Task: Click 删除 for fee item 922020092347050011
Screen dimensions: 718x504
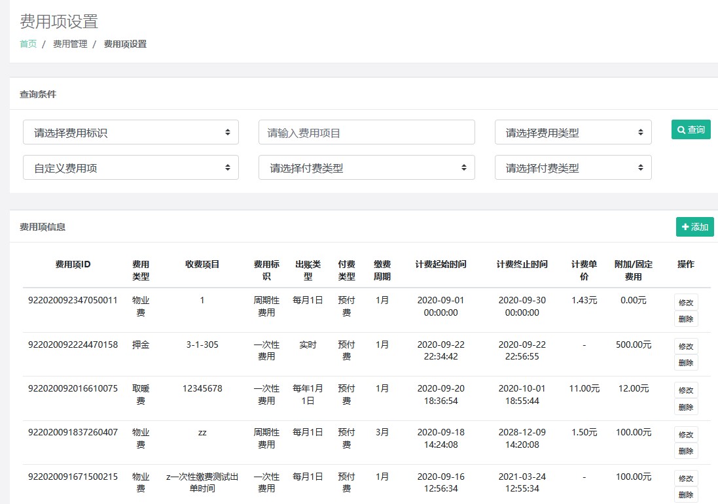Action: (x=686, y=319)
